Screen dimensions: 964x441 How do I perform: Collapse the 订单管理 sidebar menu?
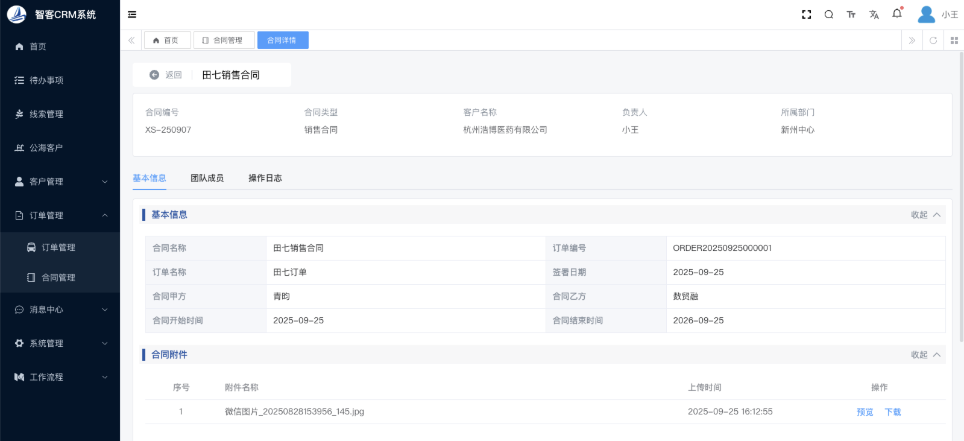60,215
